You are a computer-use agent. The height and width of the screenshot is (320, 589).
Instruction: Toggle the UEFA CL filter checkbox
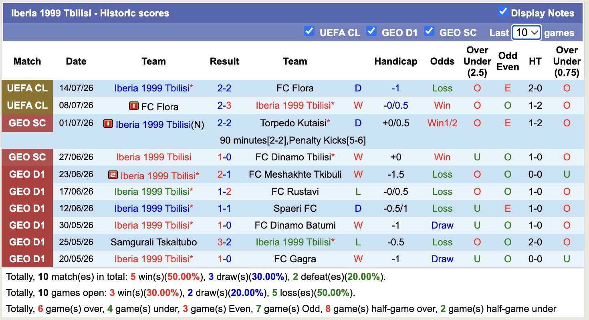(309, 31)
